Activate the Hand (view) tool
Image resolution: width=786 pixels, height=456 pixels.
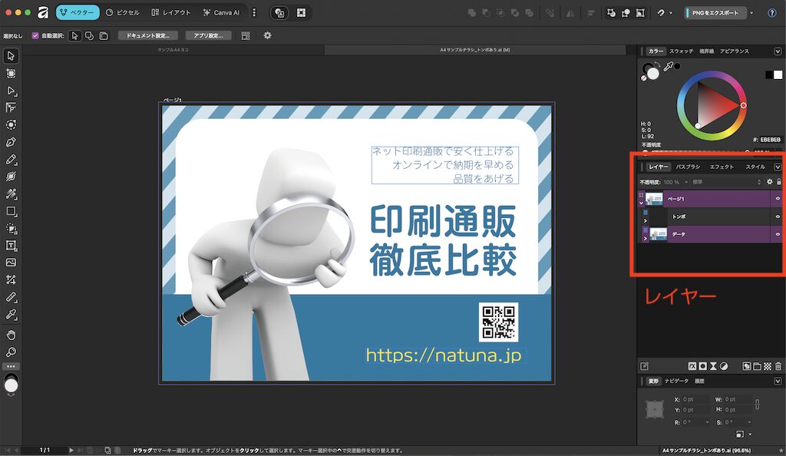tap(12, 335)
